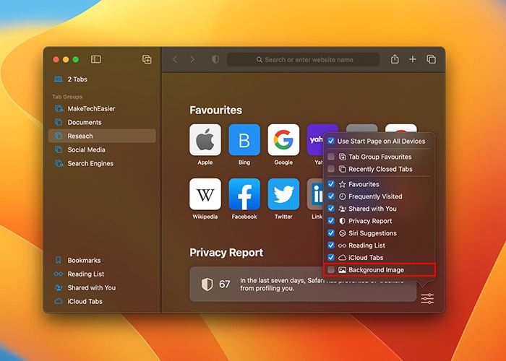Show the tab overview icon
Screen dimensions: 506x361
431,59
